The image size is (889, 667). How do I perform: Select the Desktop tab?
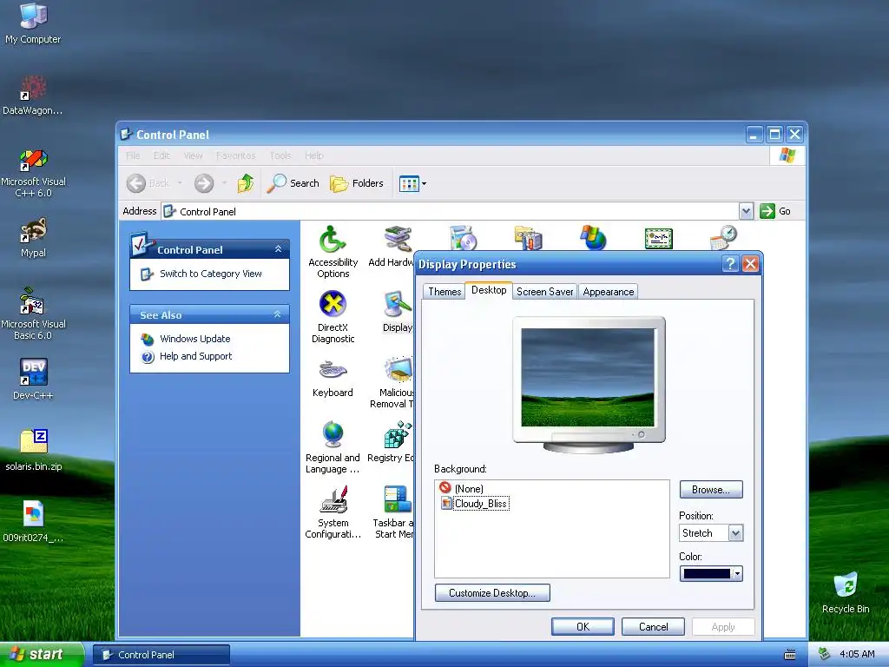[x=489, y=290]
